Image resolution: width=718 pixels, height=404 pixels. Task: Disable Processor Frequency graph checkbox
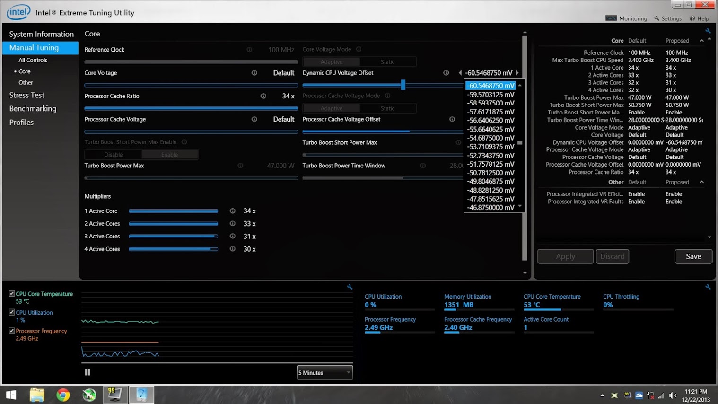tap(12, 331)
